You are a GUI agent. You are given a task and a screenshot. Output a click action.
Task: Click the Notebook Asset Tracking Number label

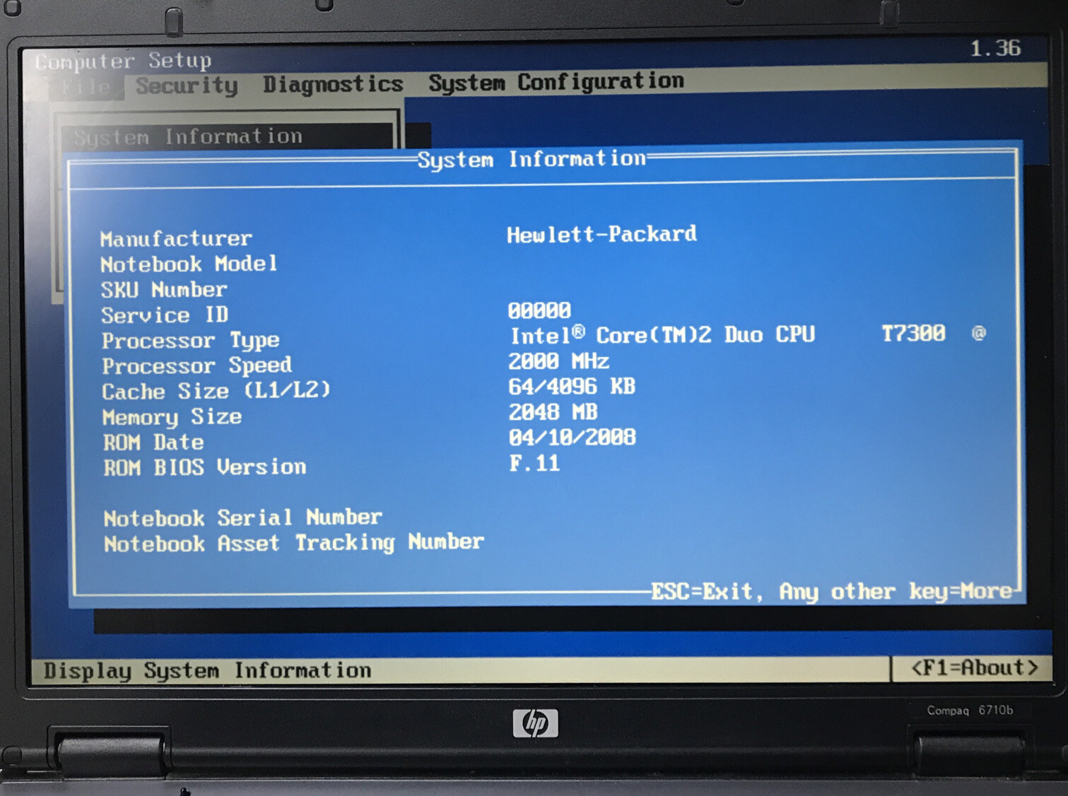pyautogui.click(x=294, y=543)
